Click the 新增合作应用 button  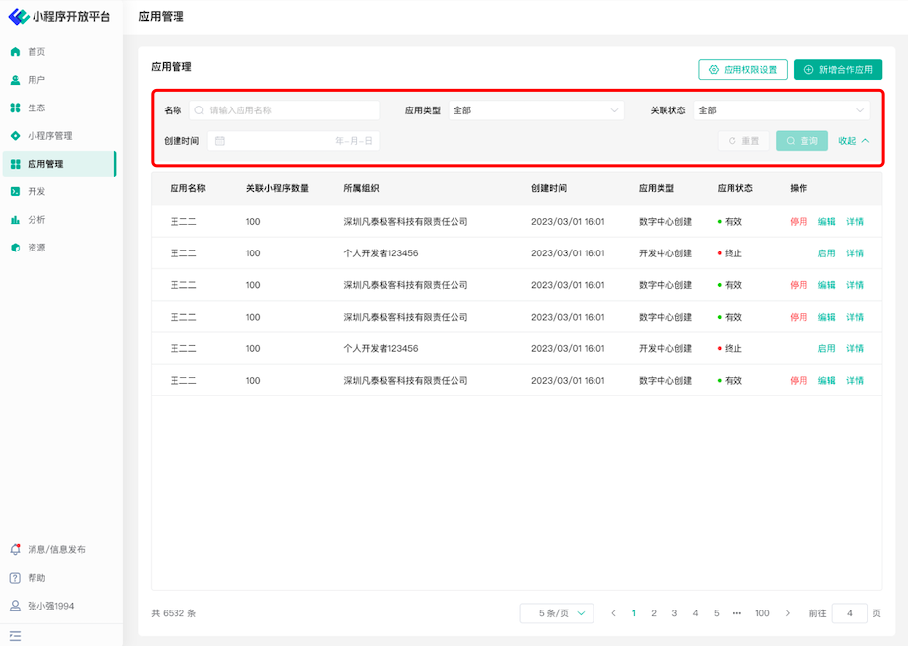pos(837,70)
